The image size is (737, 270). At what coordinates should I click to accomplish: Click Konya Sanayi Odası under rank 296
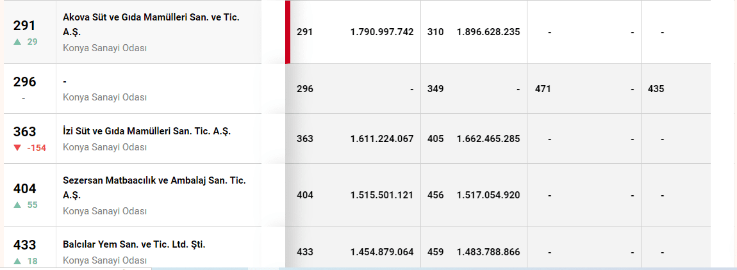pyautogui.click(x=105, y=97)
